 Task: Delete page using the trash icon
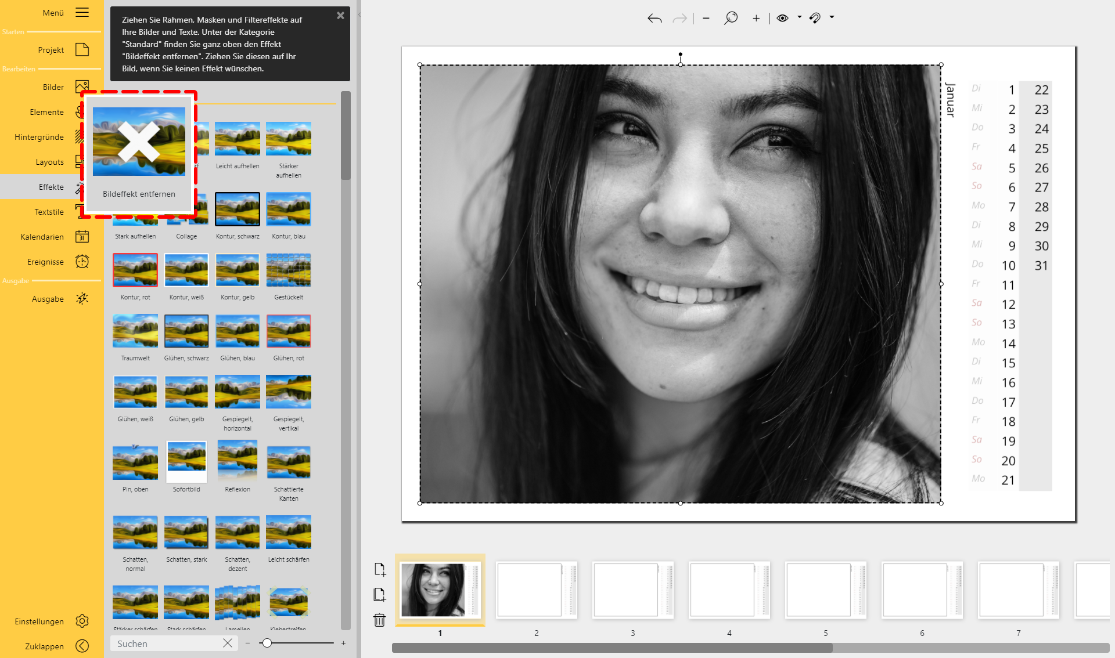pyautogui.click(x=380, y=620)
